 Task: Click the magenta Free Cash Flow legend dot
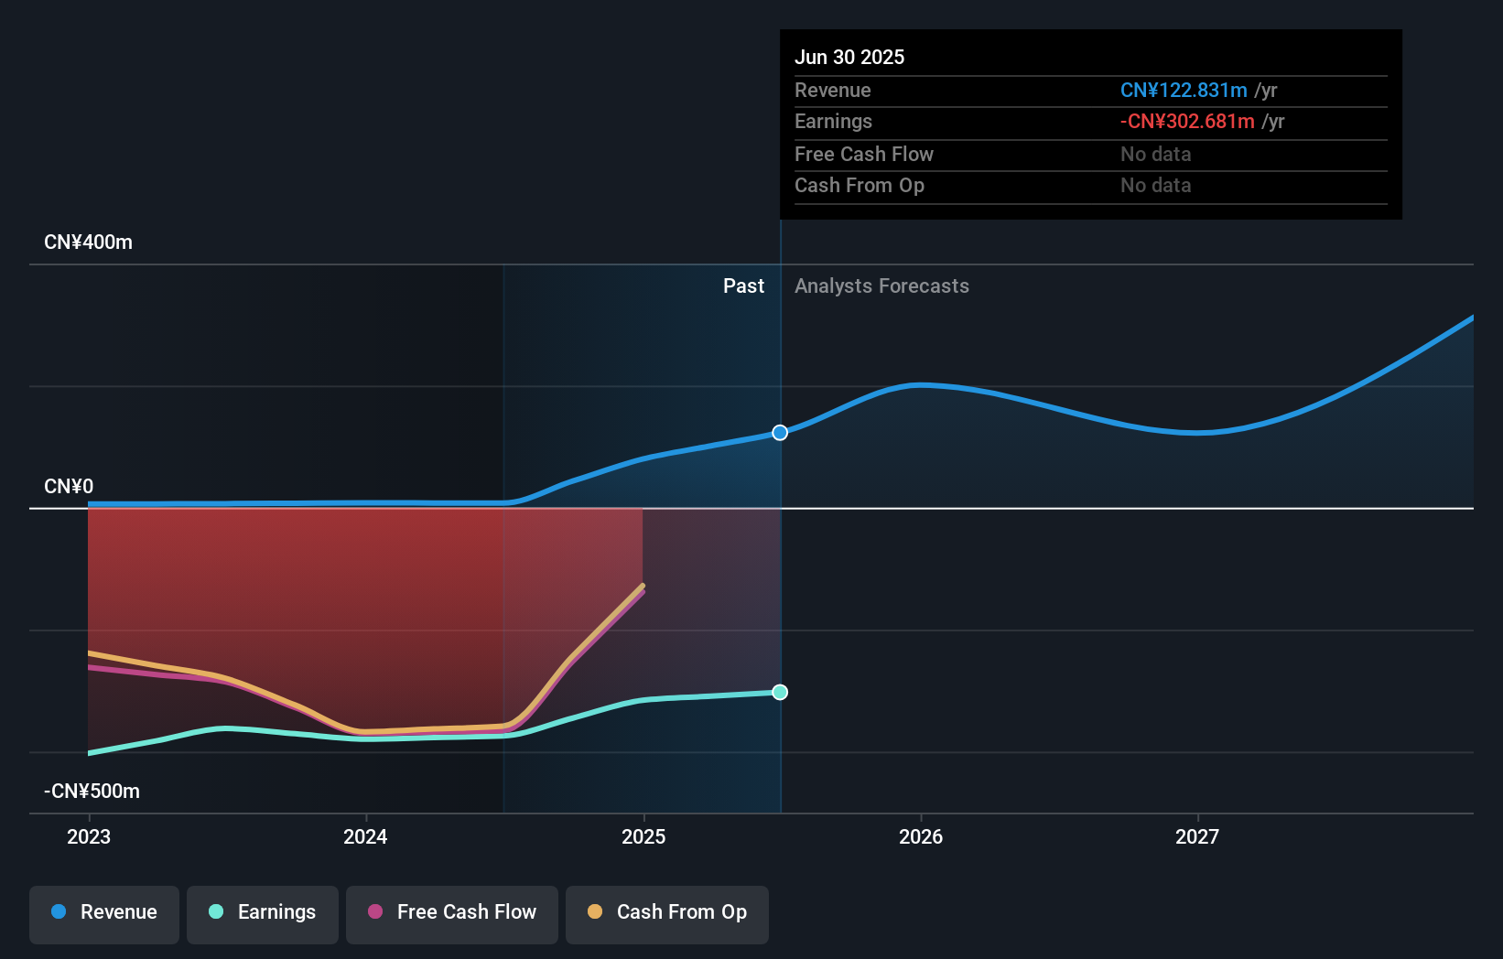pyautogui.click(x=375, y=911)
